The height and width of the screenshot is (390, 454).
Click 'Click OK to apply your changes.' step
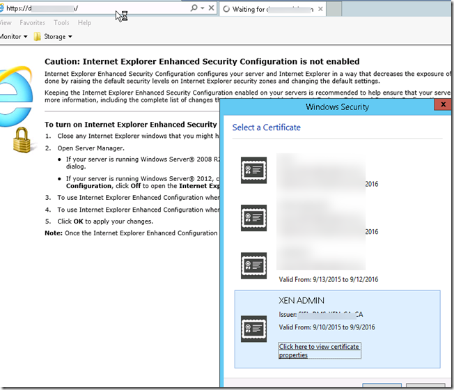point(105,221)
